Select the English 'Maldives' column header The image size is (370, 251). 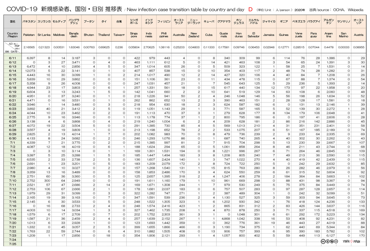point(59,35)
